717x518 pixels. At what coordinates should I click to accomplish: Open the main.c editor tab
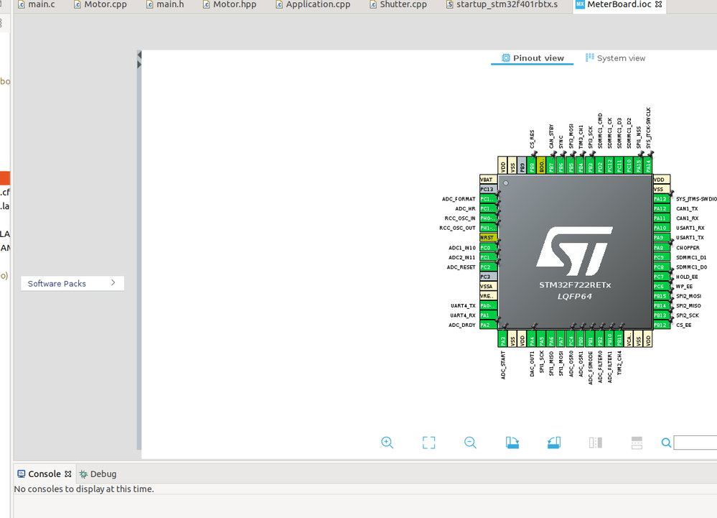(x=36, y=4)
